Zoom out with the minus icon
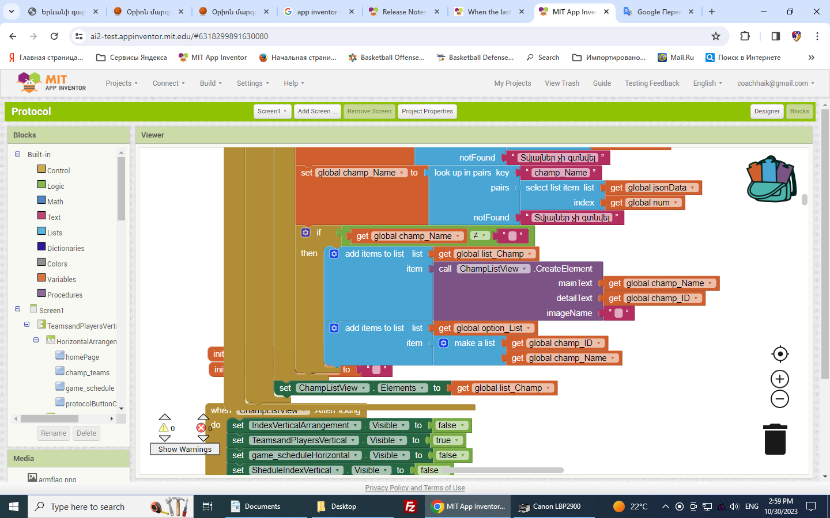The image size is (830, 518). (x=780, y=399)
